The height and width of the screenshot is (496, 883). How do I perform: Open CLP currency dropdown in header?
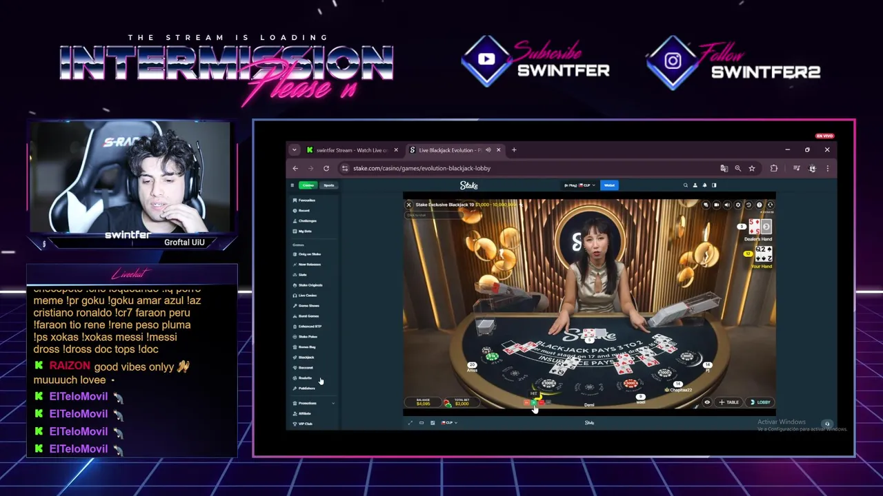click(x=578, y=185)
